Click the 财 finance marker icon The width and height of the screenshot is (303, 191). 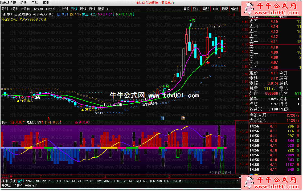162,118
